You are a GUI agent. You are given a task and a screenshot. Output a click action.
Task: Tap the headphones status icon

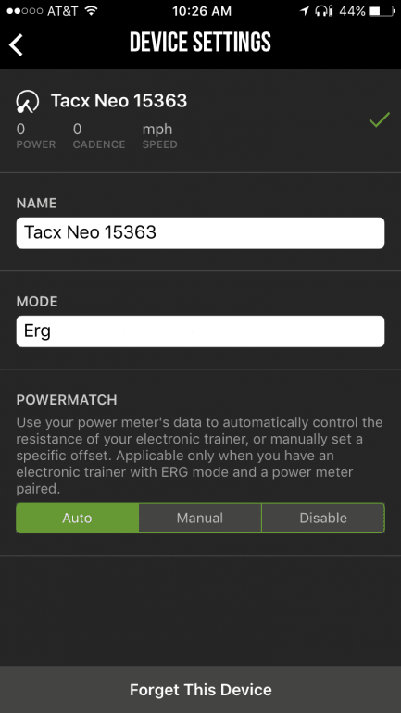[324, 11]
